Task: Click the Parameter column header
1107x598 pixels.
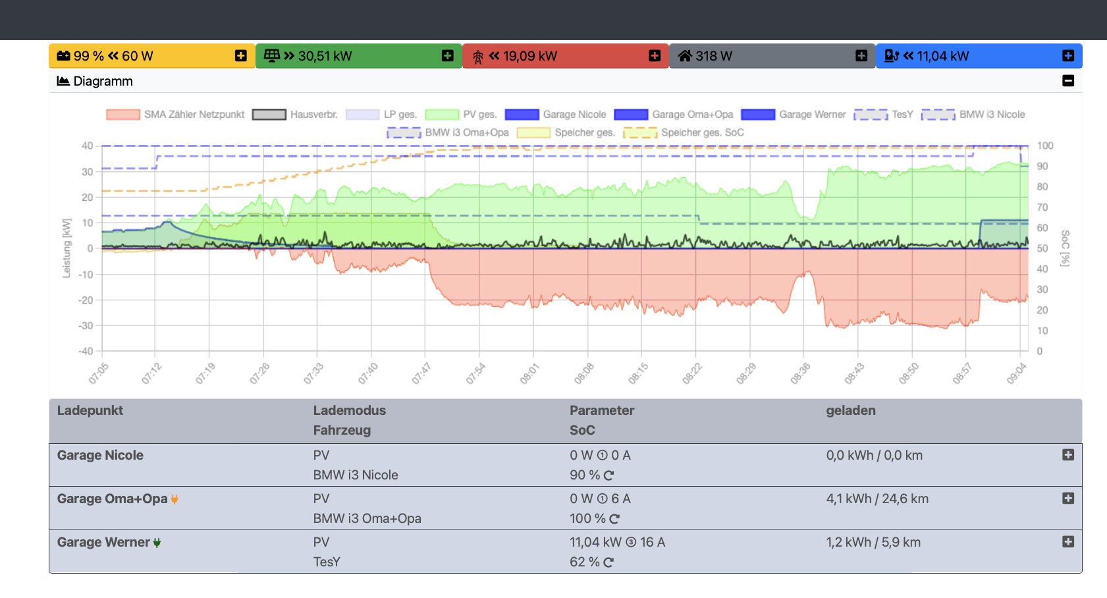Action: coord(602,410)
